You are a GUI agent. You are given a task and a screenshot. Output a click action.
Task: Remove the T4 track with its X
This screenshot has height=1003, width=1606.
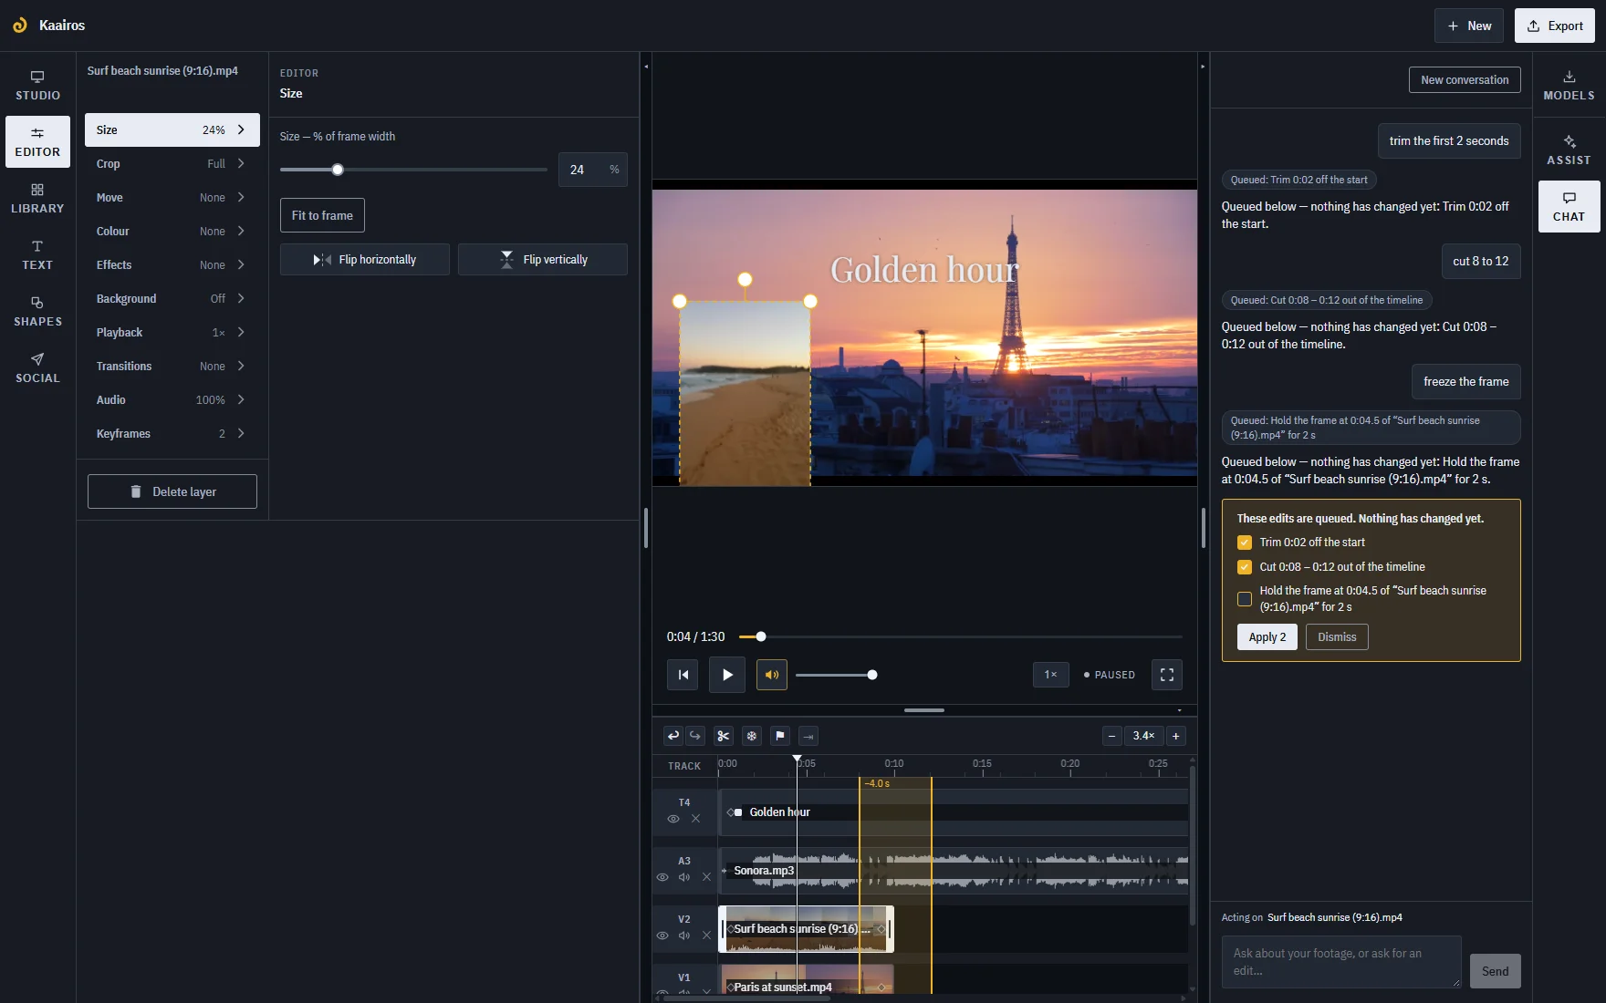point(695,819)
